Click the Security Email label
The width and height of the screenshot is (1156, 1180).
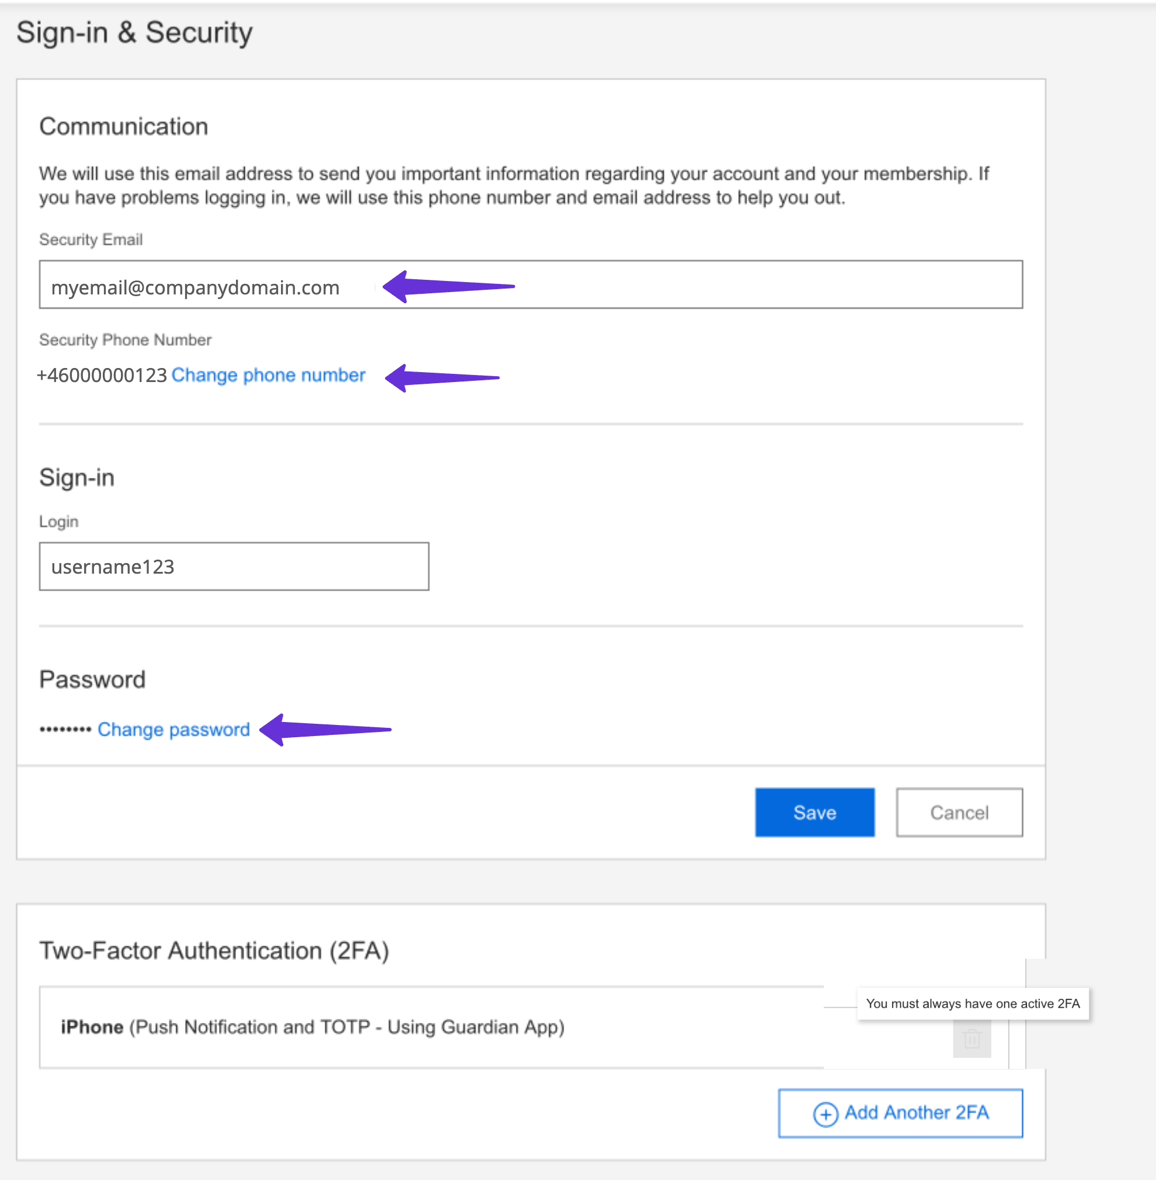pos(91,240)
